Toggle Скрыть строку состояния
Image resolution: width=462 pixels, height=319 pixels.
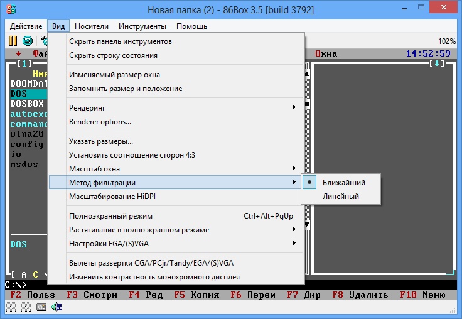176,55
